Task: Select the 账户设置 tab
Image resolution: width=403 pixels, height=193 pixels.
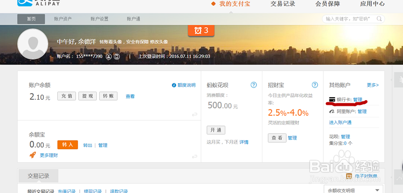Action: [x=99, y=19]
